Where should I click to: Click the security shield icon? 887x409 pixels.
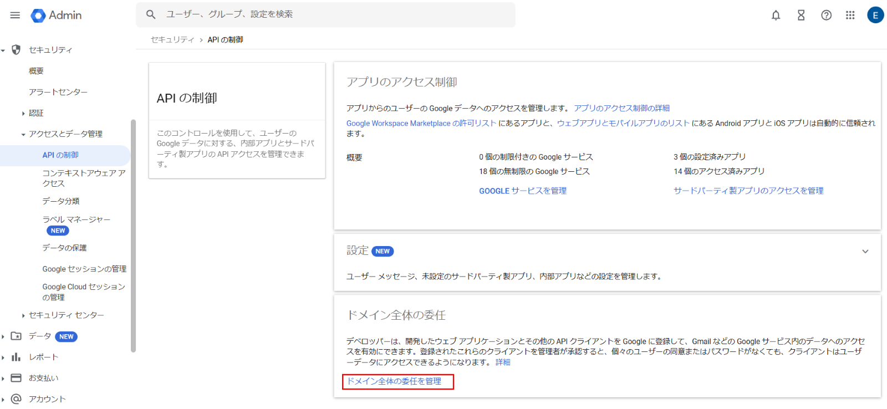16,50
